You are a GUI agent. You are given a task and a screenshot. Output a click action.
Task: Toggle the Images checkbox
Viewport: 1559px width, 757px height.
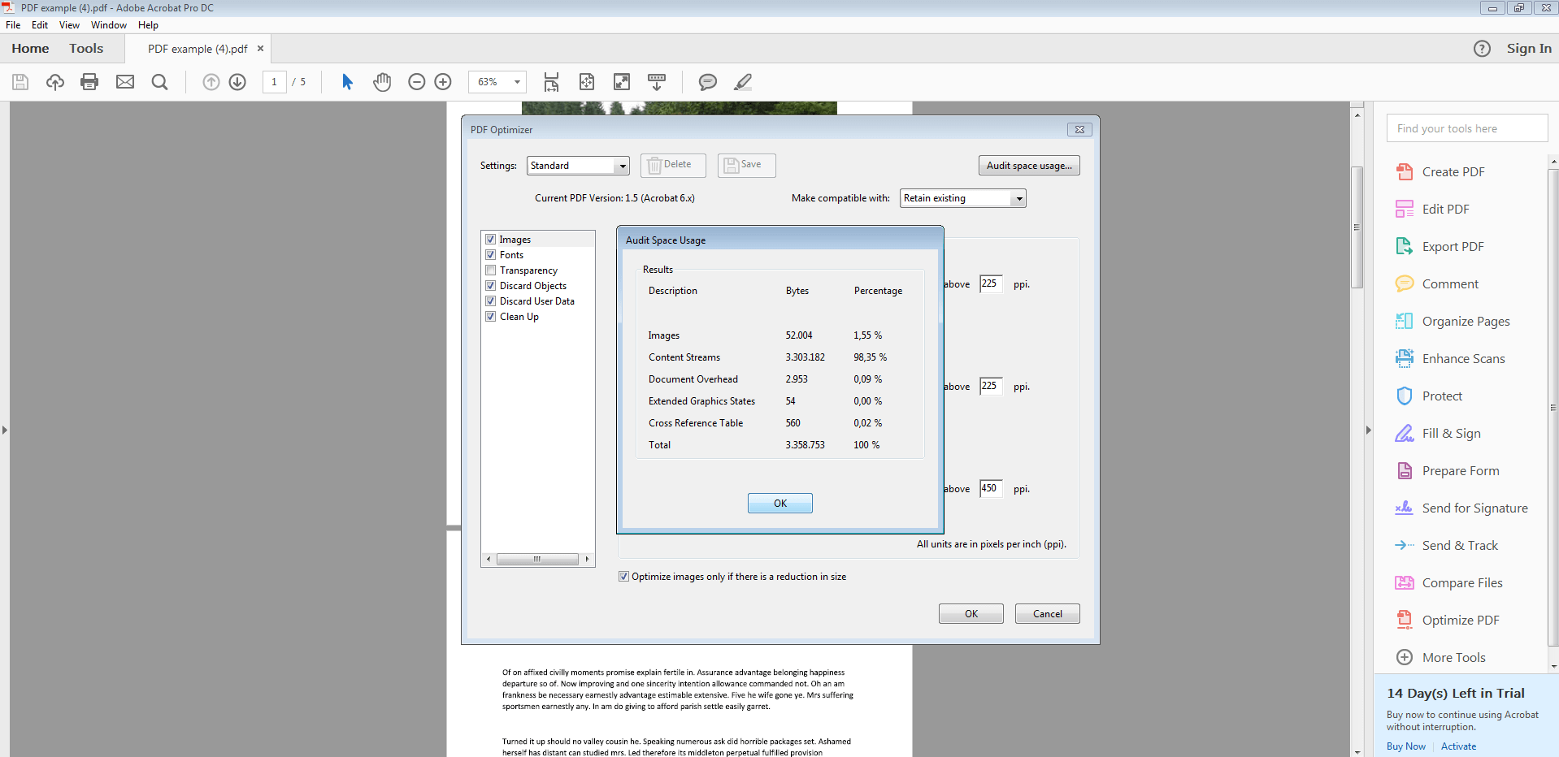491,240
